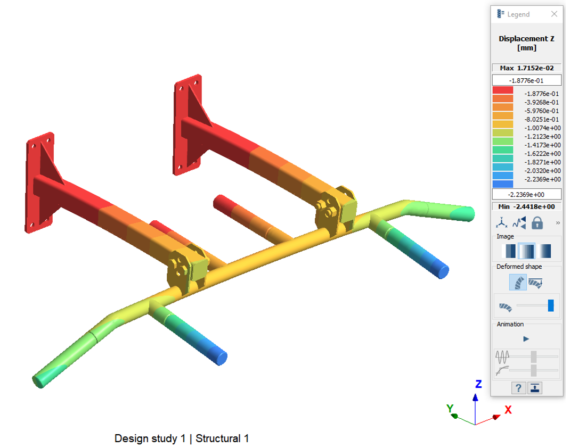Edit the lower legend limit -2.2369e+00 field
The height and width of the screenshot is (448, 570).
pos(526,194)
